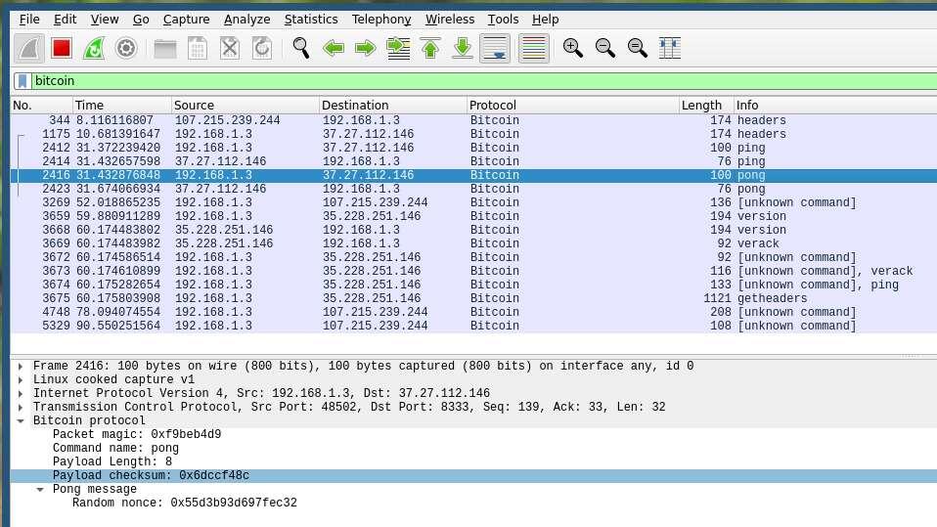Select packet 344 headers row

pos(473,120)
